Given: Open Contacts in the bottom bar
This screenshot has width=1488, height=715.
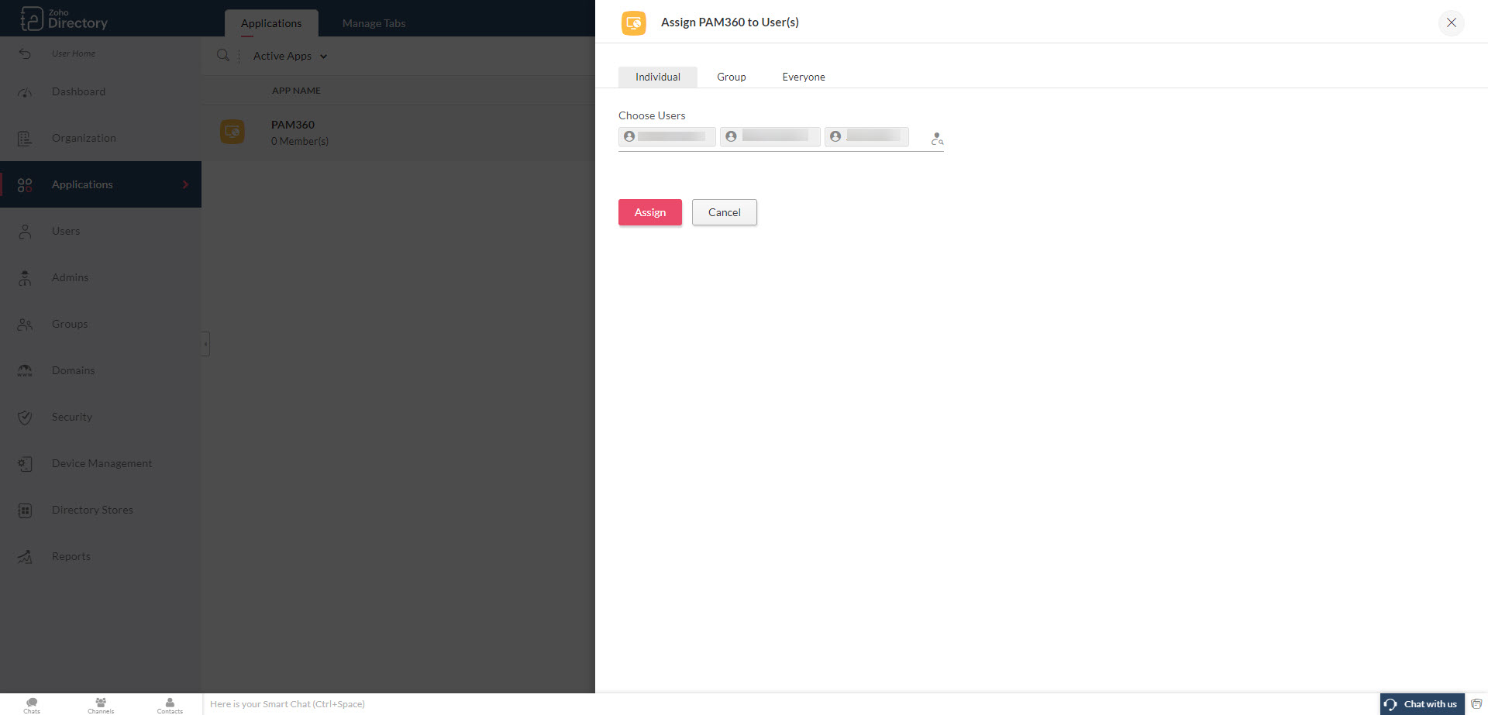Looking at the screenshot, I should 170,705.
